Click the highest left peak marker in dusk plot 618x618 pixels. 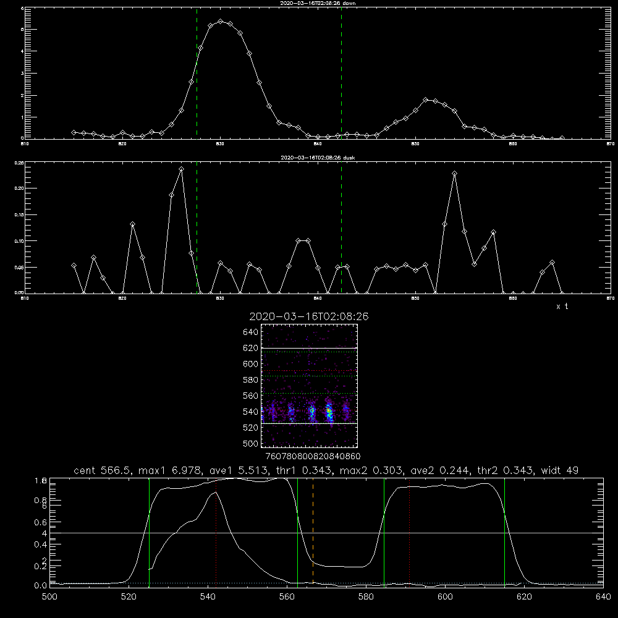click(x=181, y=169)
